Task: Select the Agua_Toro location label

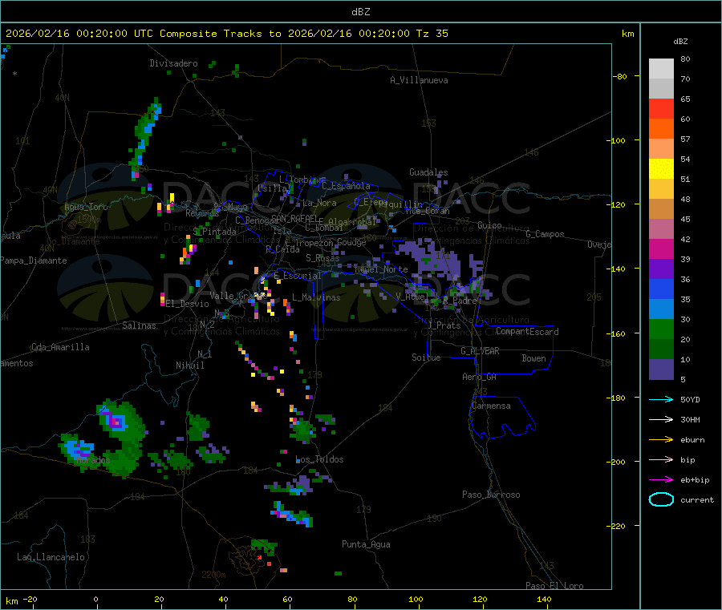Action: (86, 207)
